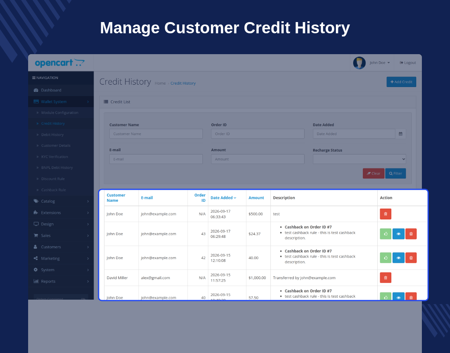
Task: Open the Date Added calendar picker
Action: [401, 134]
